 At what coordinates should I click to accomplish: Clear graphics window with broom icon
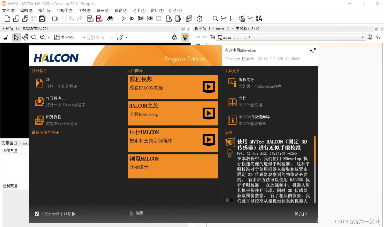6,37
